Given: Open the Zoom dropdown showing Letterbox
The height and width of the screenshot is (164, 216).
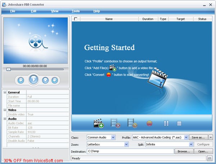Looking at the screenshot, I should [x=126, y=144].
